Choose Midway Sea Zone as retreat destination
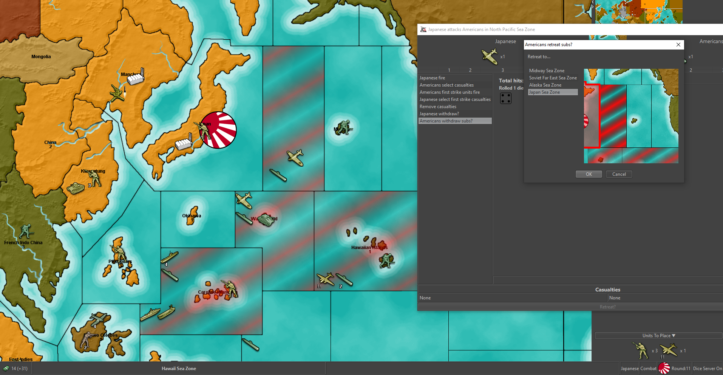This screenshot has width=723, height=375. tap(547, 71)
